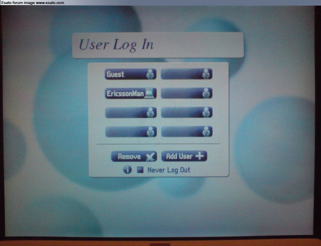Choose the empty slot right of EricssonMan
Viewport: 321px width, 246px height.
[187, 93]
